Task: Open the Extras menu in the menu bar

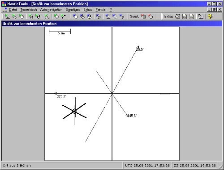Action: coord(88,9)
